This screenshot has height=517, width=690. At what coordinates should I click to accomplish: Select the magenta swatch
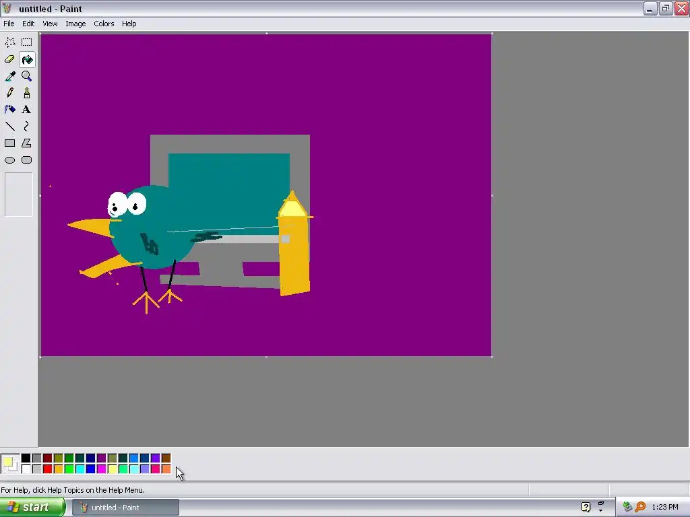tap(101, 469)
